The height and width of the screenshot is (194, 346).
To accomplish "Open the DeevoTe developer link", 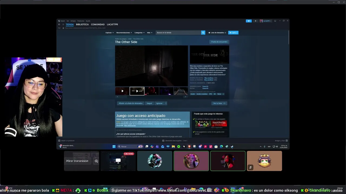I will [205, 86].
